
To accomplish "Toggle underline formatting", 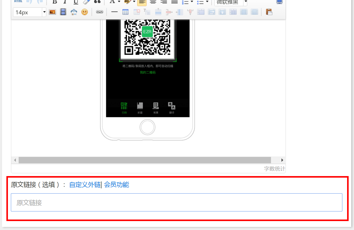I will [76, 2].
